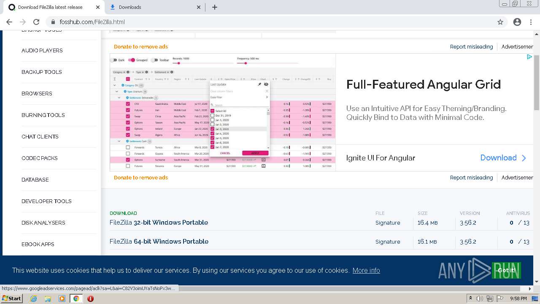View antivirus results for 64-bit Portable

click(519, 242)
